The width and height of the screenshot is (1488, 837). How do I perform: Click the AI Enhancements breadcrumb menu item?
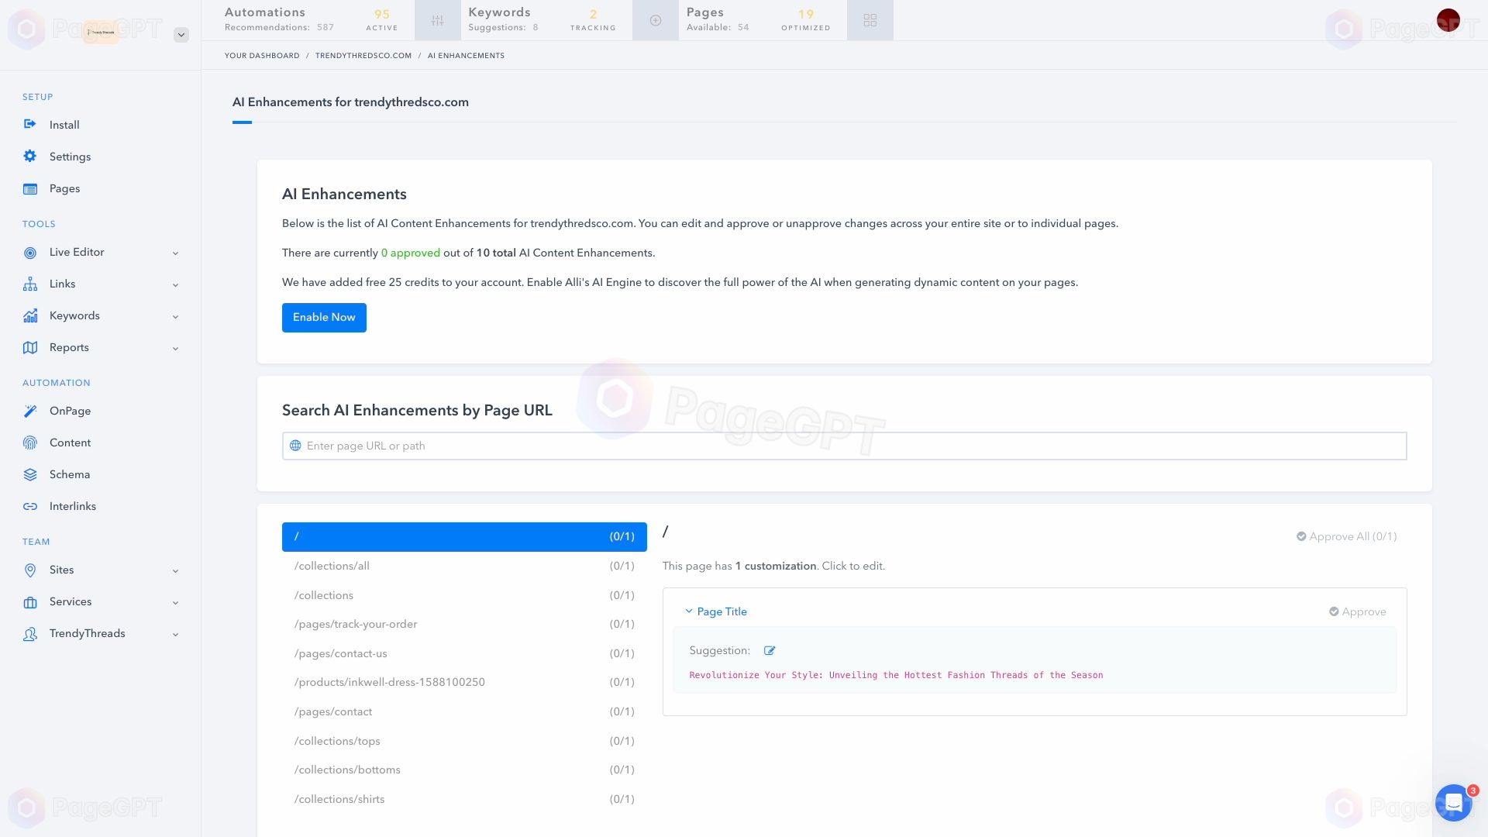coord(466,55)
